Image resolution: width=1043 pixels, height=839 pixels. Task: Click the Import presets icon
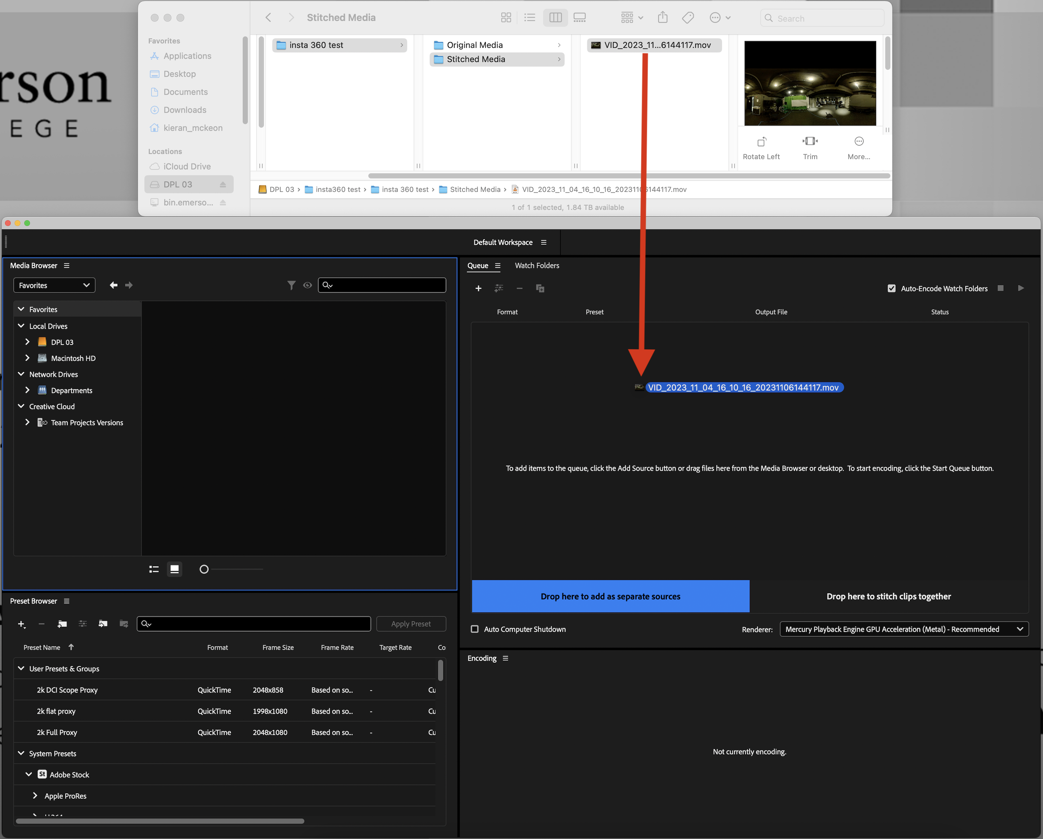coord(103,624)
